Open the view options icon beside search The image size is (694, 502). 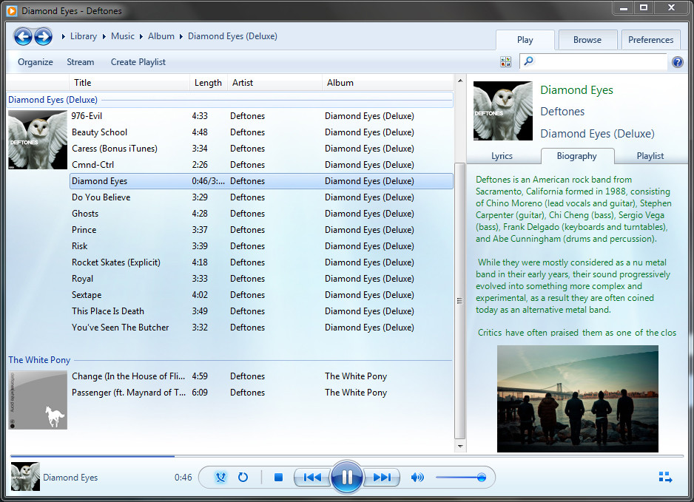click(505, 62)
